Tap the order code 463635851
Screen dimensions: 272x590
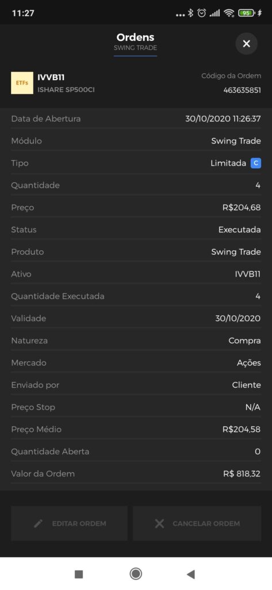[x=242, y=90]
